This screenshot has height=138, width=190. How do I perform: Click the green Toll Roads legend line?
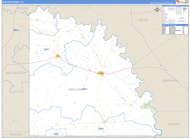pyautogui.click(x=171, y=23)
